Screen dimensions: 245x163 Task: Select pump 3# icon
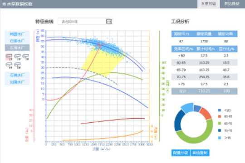click(26, 57)
